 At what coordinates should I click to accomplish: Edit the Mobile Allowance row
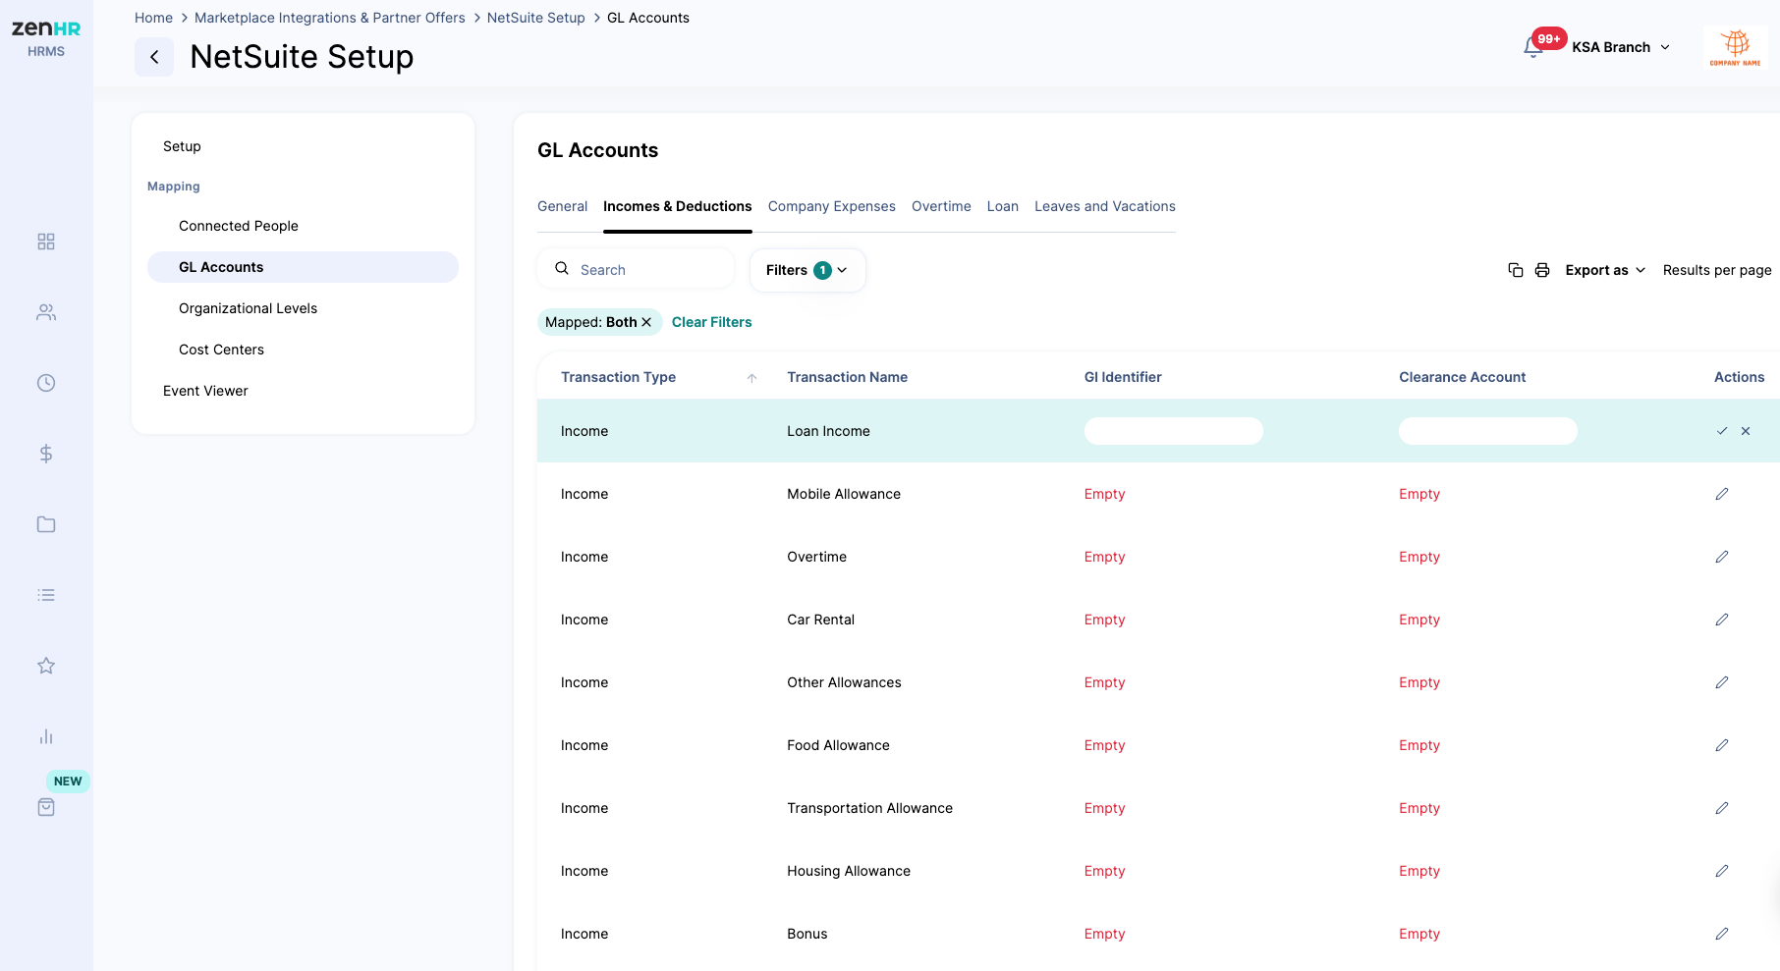(x=1722, y=494)
